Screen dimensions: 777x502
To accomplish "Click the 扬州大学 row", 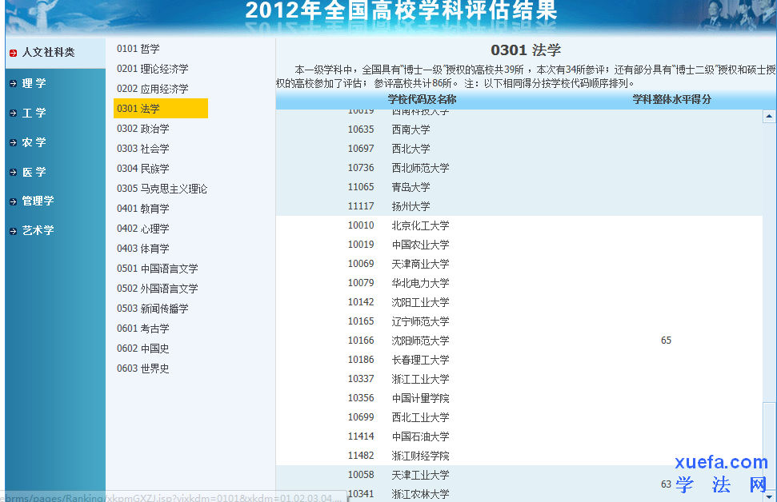I will coord(519,206).
